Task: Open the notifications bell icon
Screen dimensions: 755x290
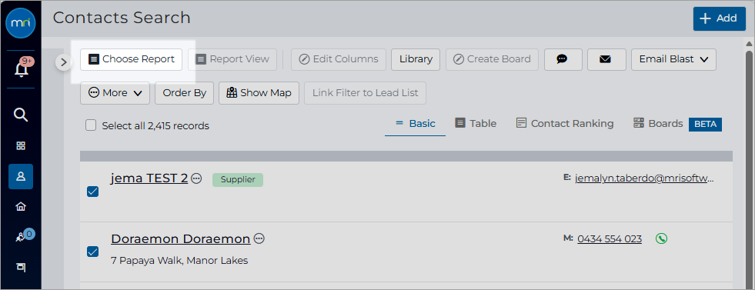Action: pos(21,69)
